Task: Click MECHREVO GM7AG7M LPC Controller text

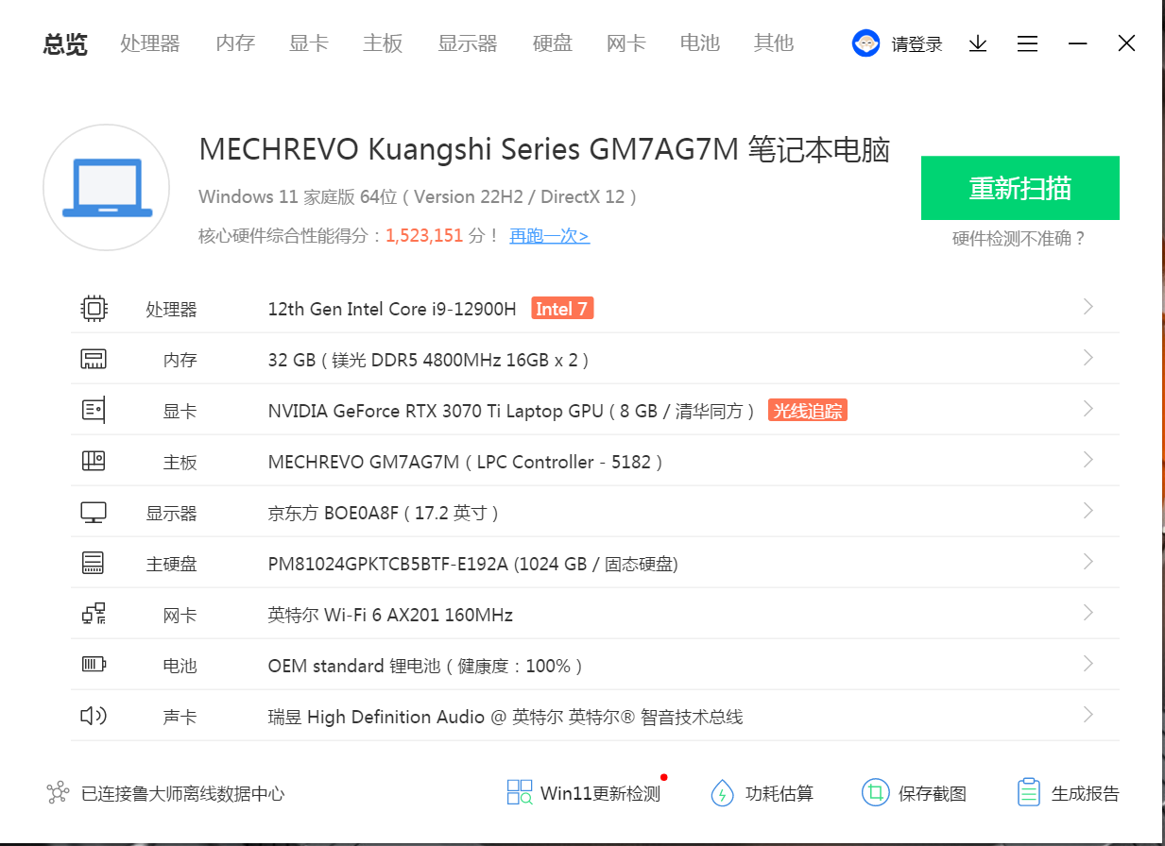Action: [466, 462]
